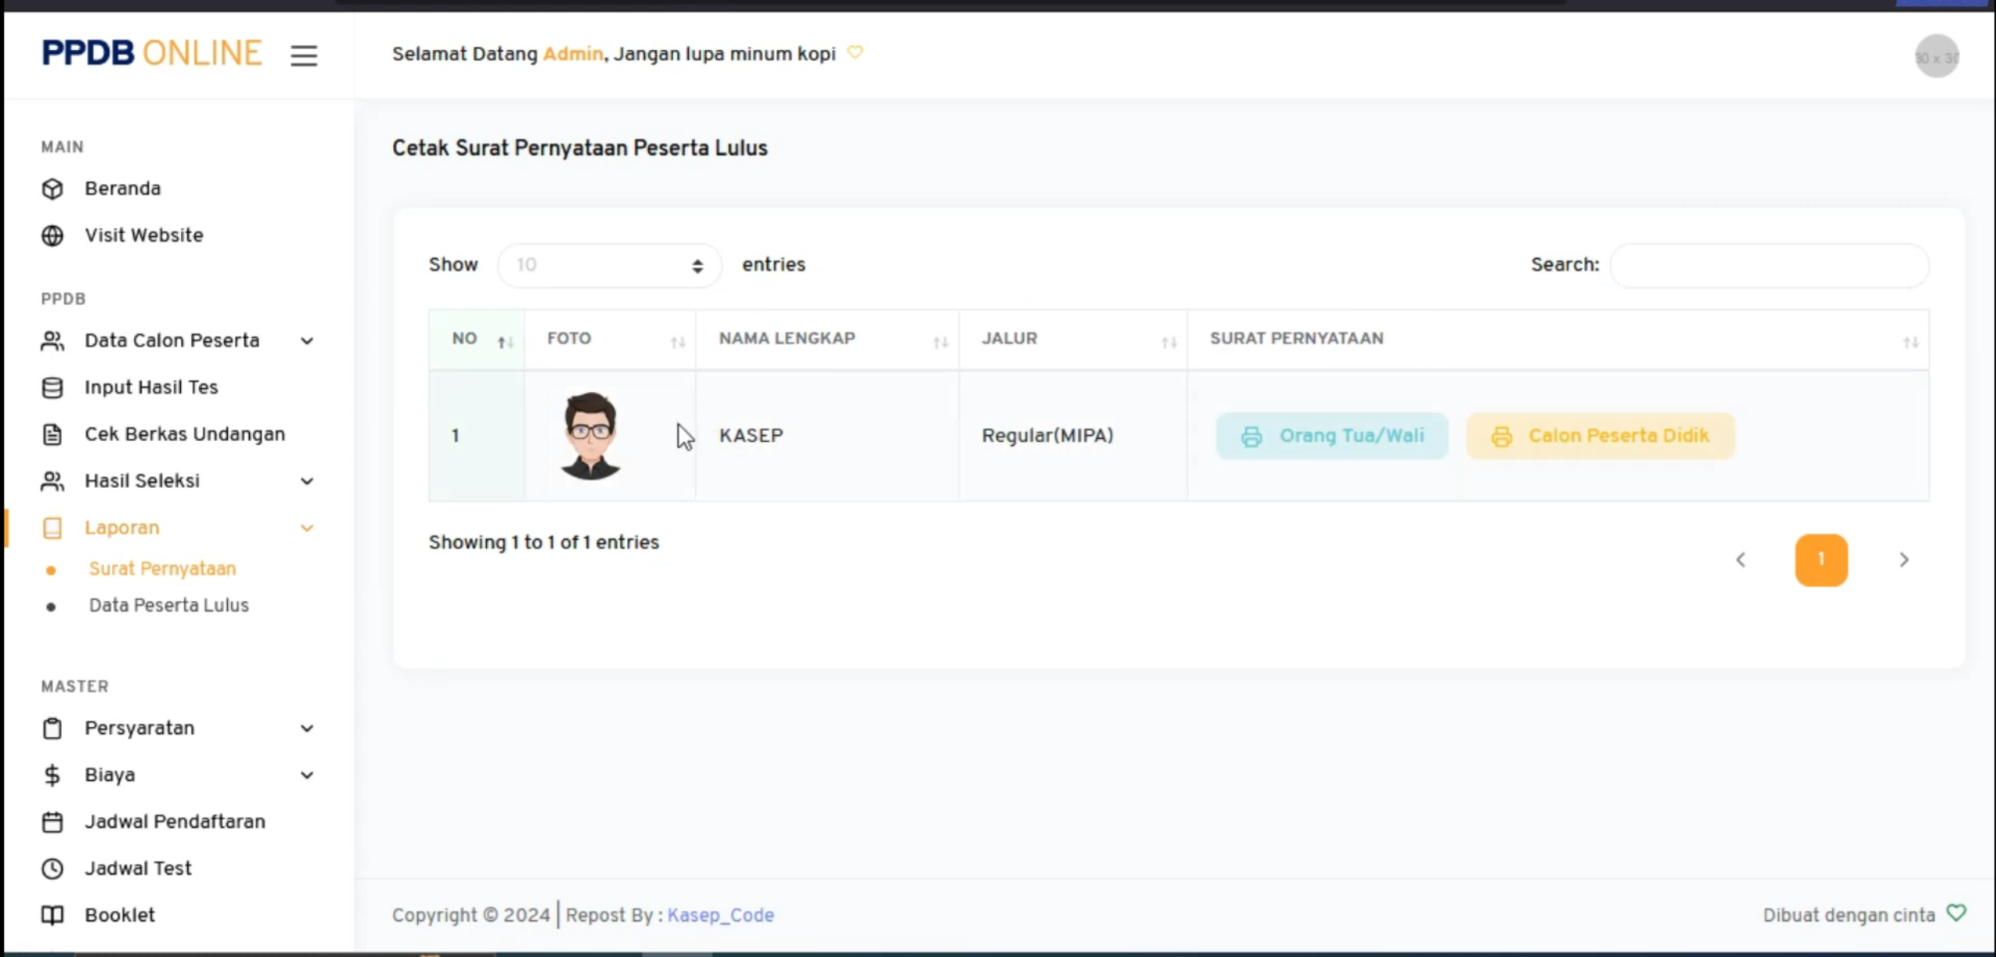Click the Visit Website globe icon
This screenshot has width=1996, height=957.
tap(52, 235)
